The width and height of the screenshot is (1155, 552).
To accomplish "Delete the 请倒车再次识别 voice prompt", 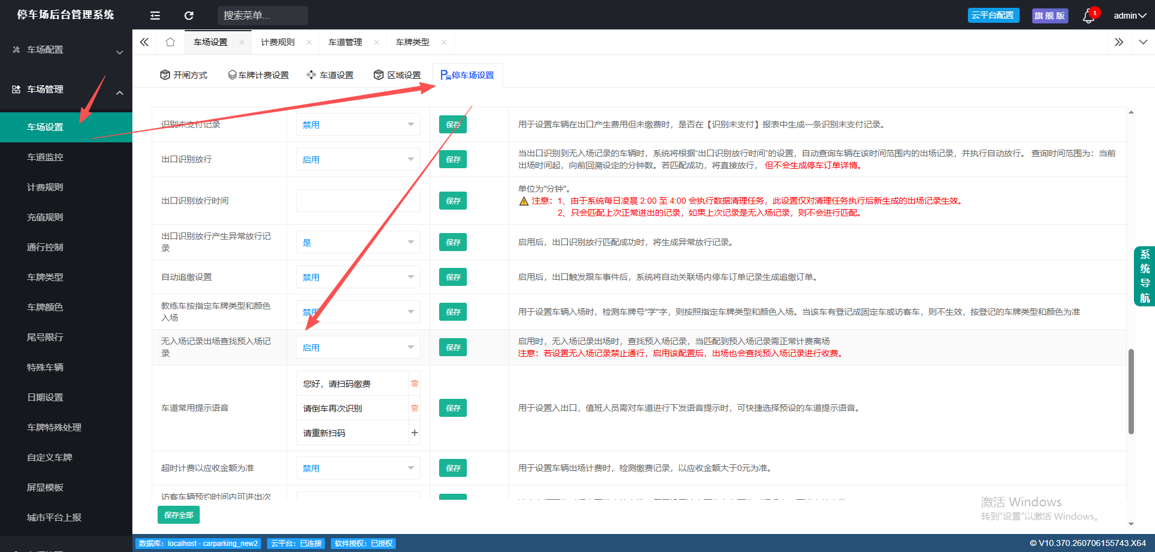I will (414, 408).
